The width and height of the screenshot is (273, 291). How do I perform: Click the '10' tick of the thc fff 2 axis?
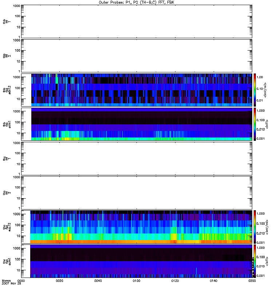click(x=19, y=198)
